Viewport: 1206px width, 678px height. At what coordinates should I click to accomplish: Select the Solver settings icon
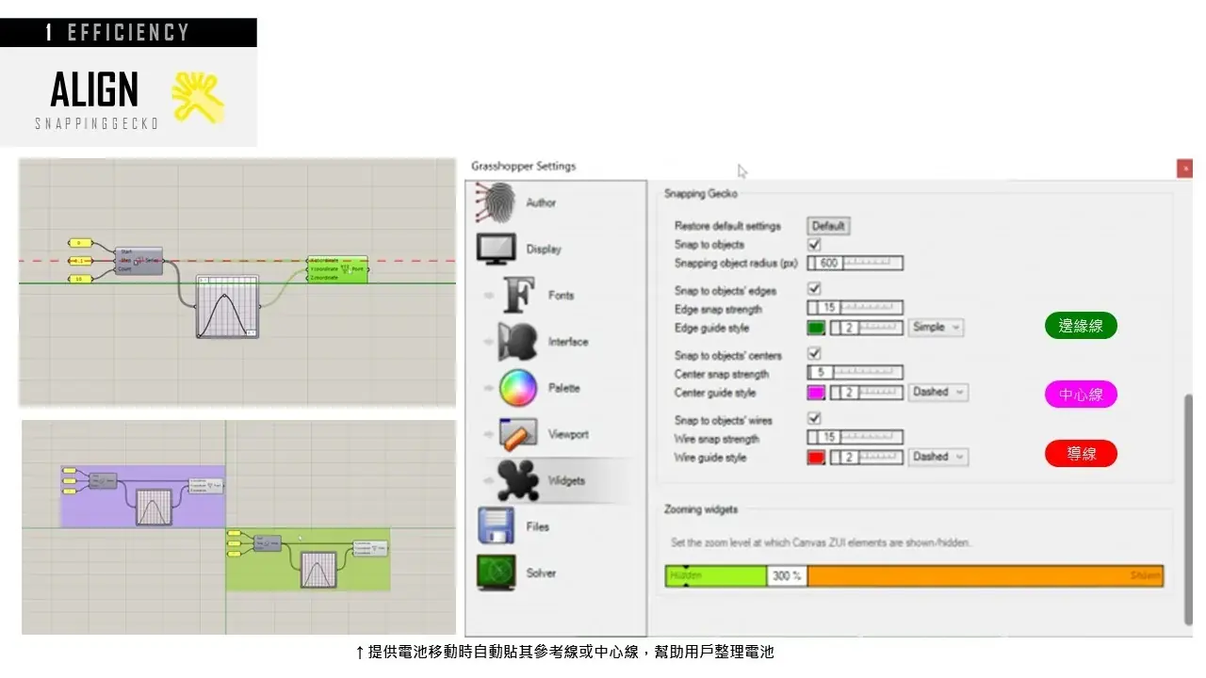click(496, 573)
